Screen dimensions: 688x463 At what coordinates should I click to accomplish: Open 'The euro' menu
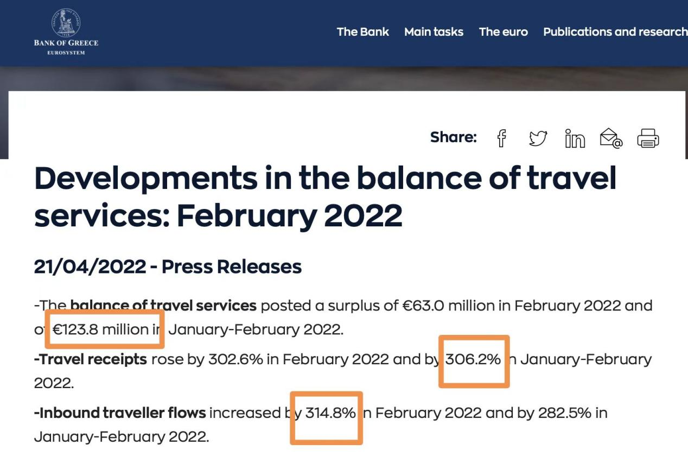click(503, 31)
